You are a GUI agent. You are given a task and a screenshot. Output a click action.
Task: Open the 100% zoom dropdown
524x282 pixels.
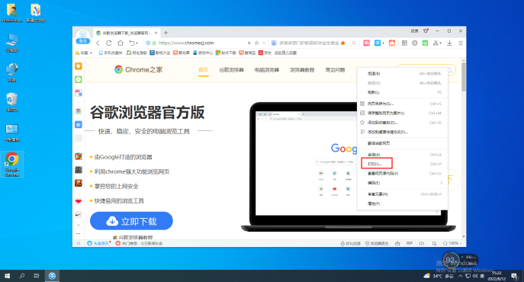tap(452, 243)
